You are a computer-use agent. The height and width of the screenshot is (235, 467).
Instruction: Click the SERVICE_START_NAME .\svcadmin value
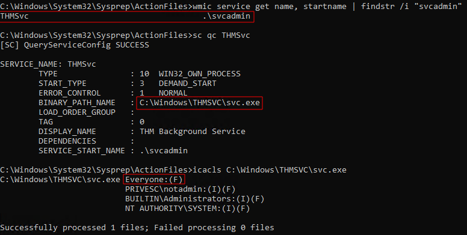[x=164, y=151]
